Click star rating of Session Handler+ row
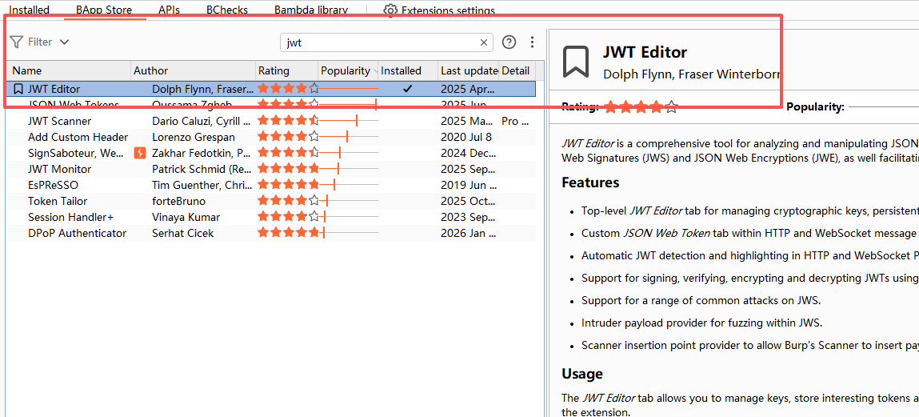 [x=288, y=217]
